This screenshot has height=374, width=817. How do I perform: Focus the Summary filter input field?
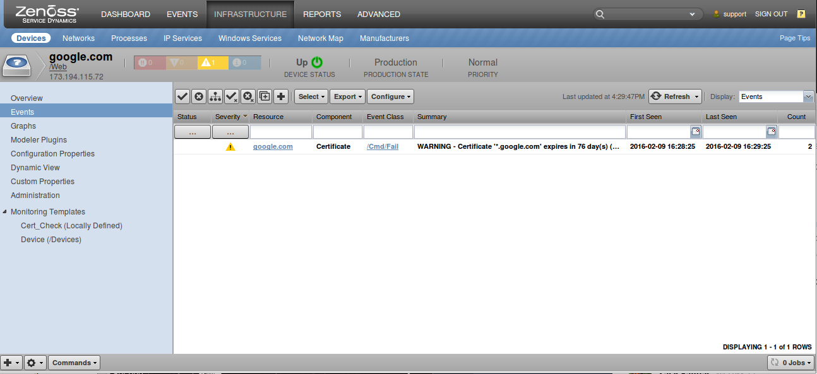pos(520,132)
